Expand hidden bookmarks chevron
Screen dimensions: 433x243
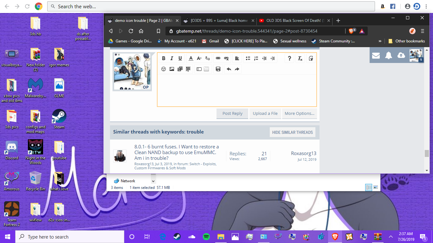[380, 41]
